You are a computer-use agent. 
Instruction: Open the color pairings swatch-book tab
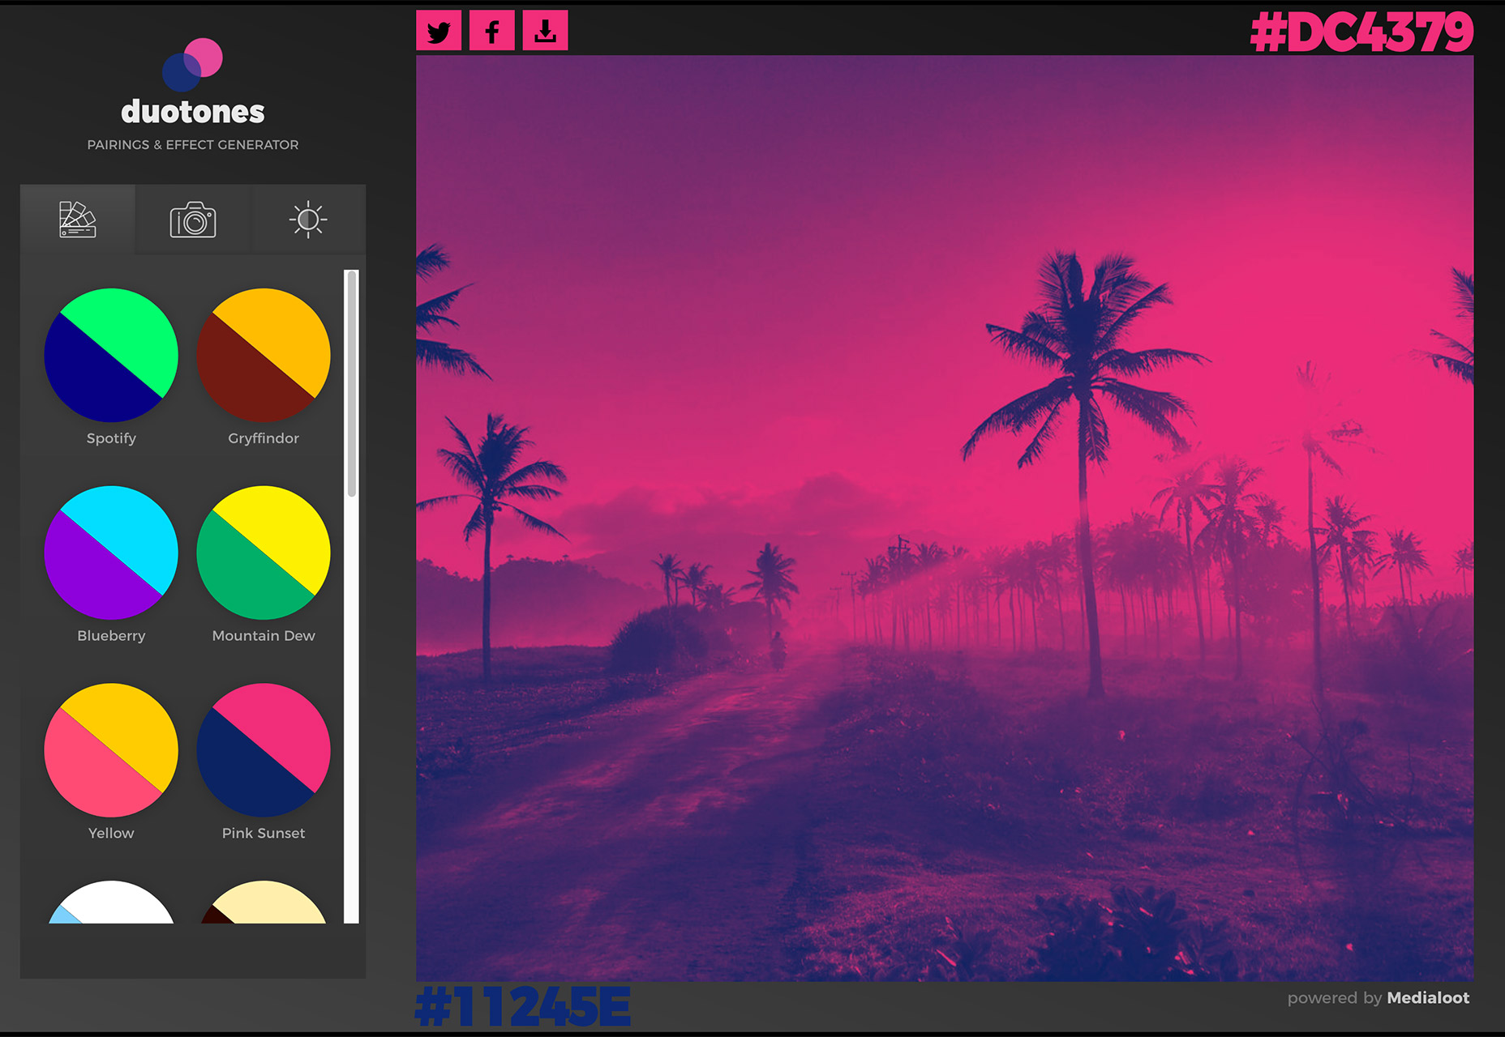[78, 220]
